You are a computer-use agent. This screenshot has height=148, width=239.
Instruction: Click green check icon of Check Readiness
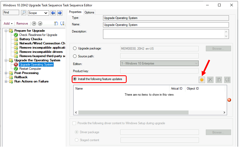click(16, 35)
